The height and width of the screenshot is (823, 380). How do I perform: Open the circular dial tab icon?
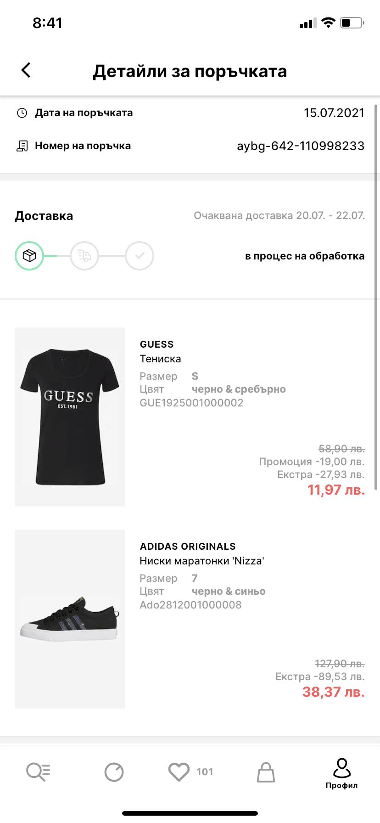pyautogui.click(x=114, y=772)
